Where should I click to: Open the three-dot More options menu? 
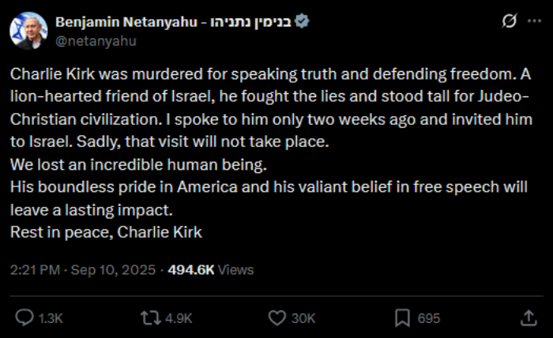point(534,21)
